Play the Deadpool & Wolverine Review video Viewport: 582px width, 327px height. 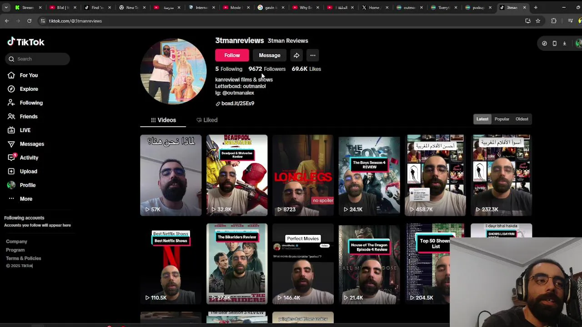click(237, 175)
